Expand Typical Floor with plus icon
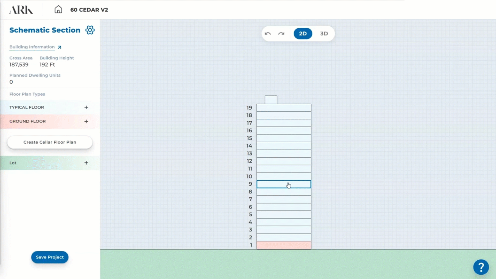 point(86,107)
